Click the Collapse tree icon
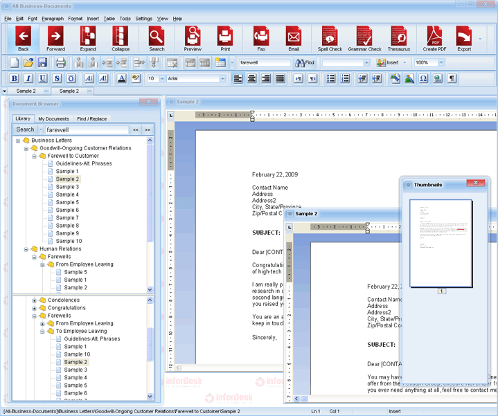 [x=121, y=39]
